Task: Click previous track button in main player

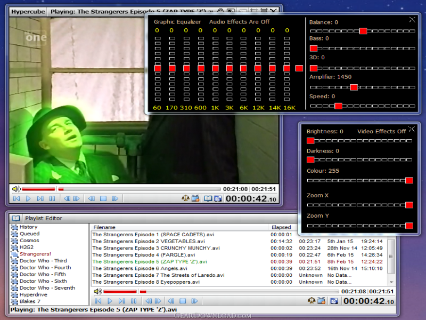Action: coord(17,198)
